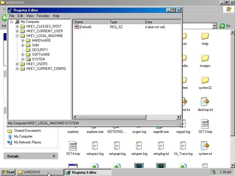The height and width of the screenshot is (176, 235).
Task: Open the Edit menu in Registry Editor
Action: point(20,16)
